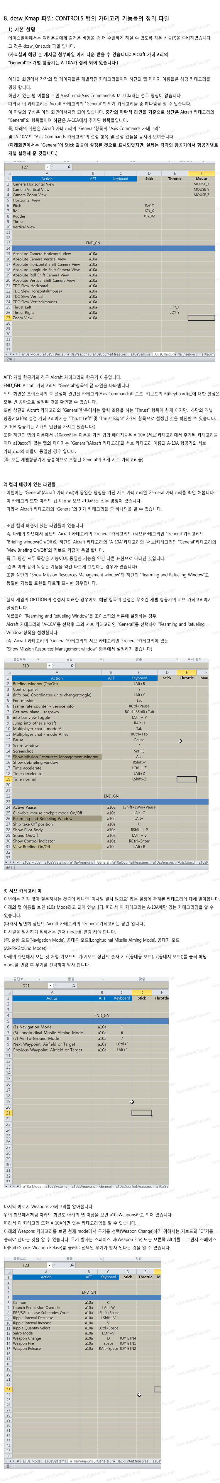
Task: Select the 'Salvo Mode' cell
Action: tap(46, 1333)
